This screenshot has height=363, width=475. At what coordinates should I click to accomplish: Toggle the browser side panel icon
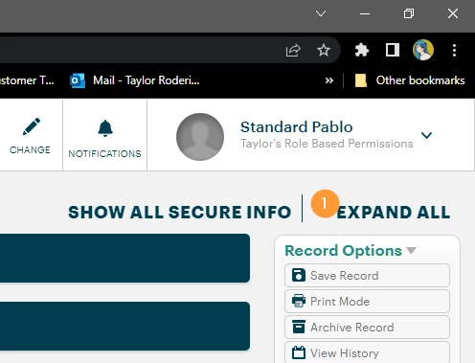pos(393,50)
